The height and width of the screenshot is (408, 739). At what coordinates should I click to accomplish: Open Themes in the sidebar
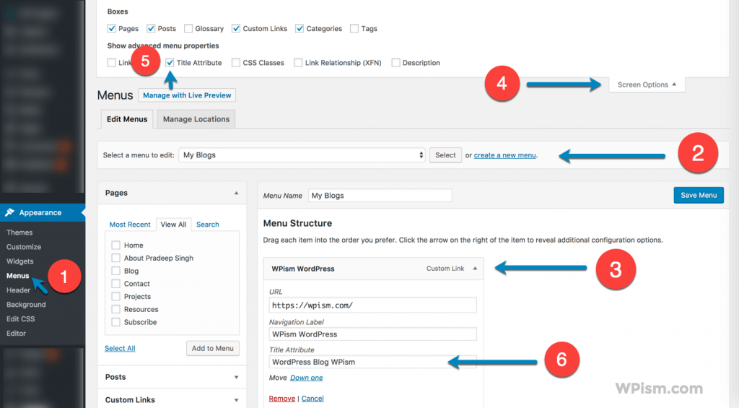pos(19,232)
